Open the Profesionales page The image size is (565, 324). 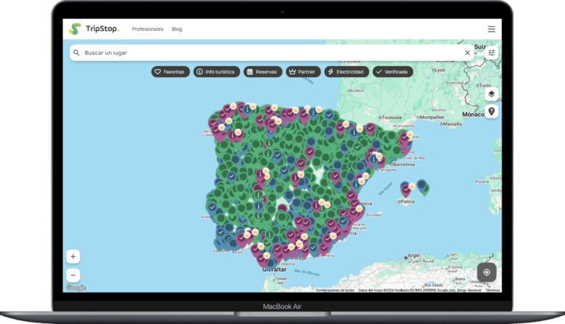tap(147, 29)
